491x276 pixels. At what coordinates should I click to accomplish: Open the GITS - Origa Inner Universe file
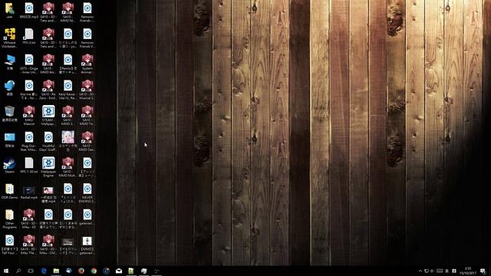(x=29, y=64)
